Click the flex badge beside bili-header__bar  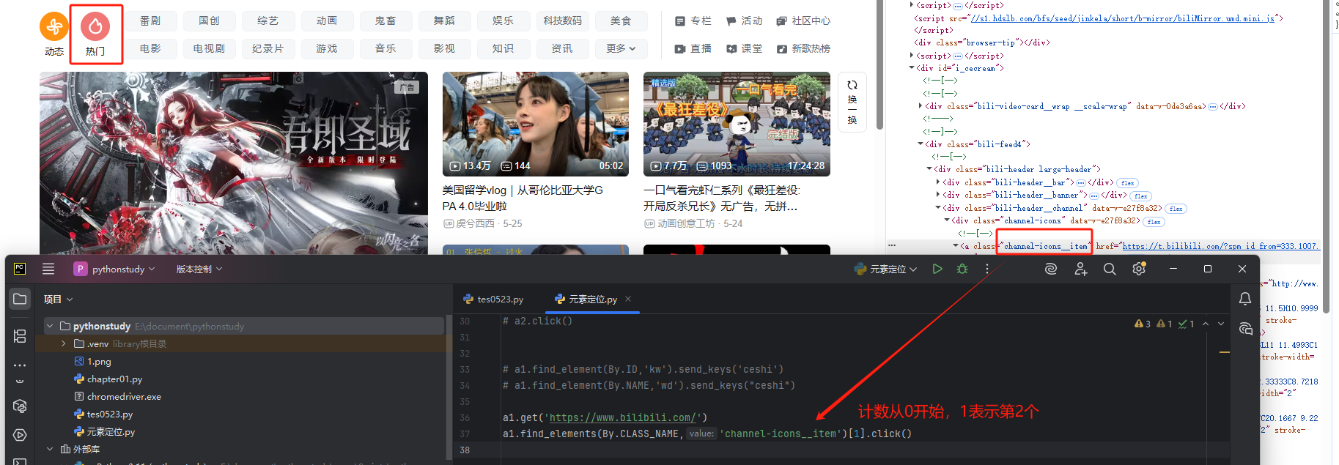(x=1127, y=183)
